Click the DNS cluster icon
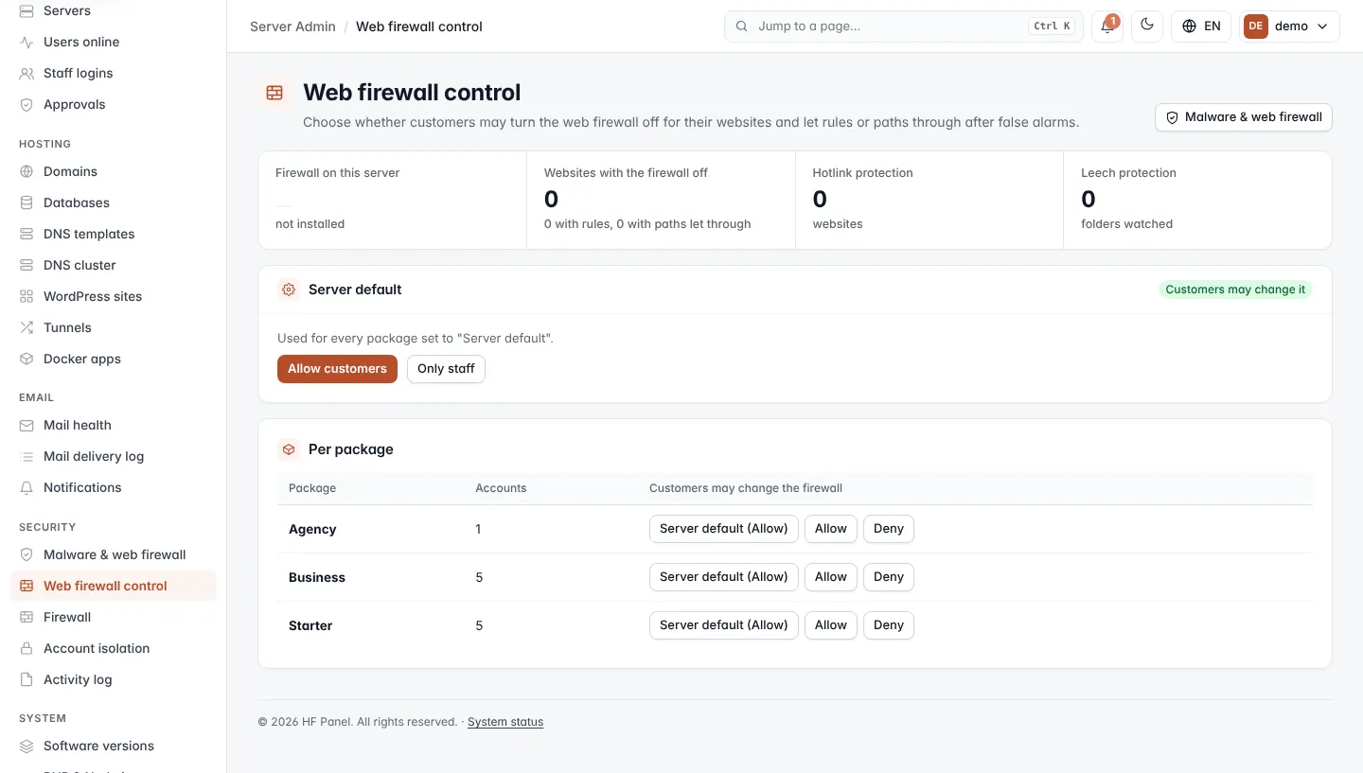The height and width of the screenshot is (773, 1363). coord(27,265)
